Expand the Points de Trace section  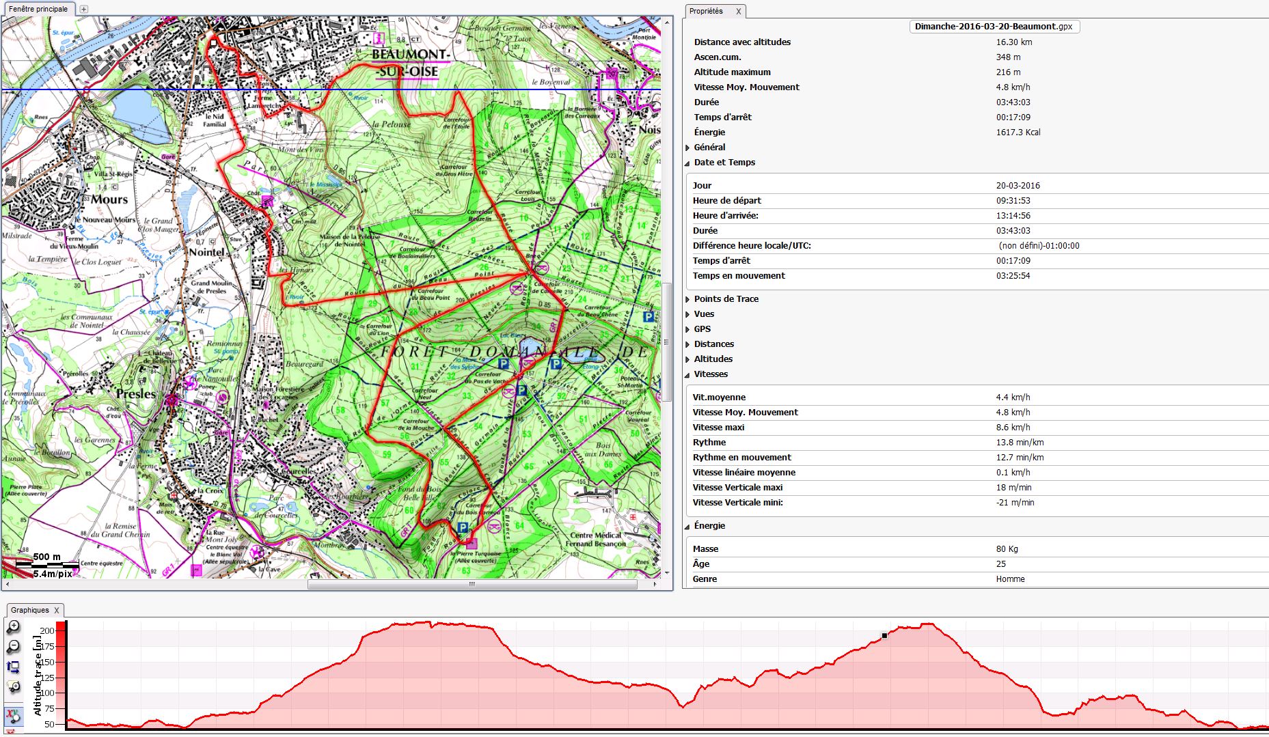tap(688, 299)
